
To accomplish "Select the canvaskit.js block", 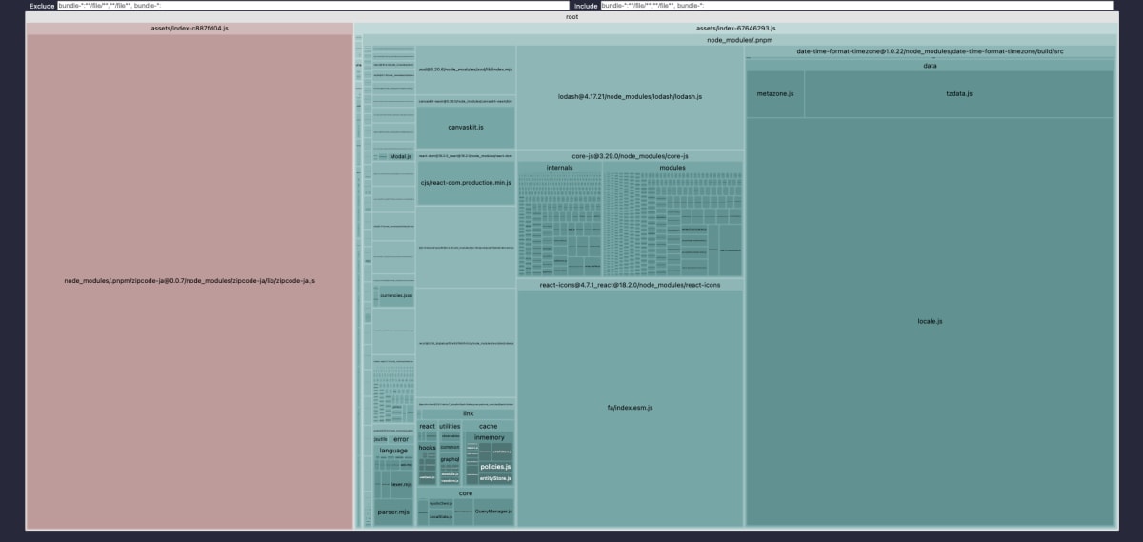I will 466,127.
